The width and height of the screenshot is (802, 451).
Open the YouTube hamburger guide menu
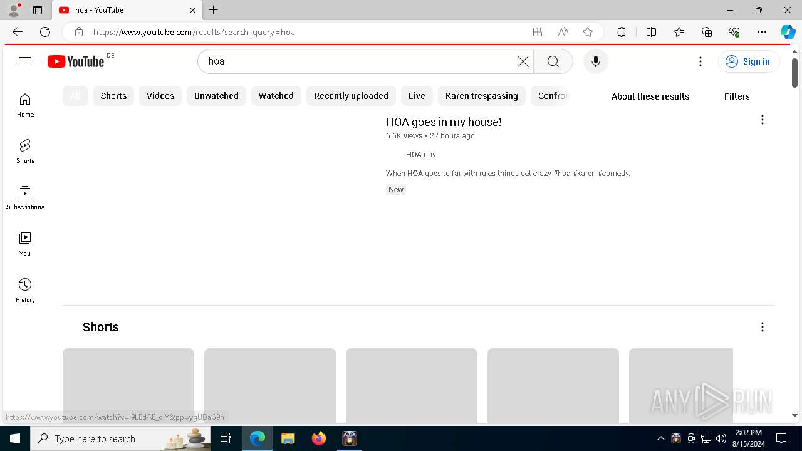pos(25,61)
